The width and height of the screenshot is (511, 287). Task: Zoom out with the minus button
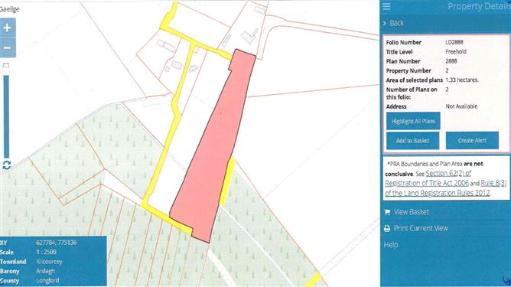(7, 48)
